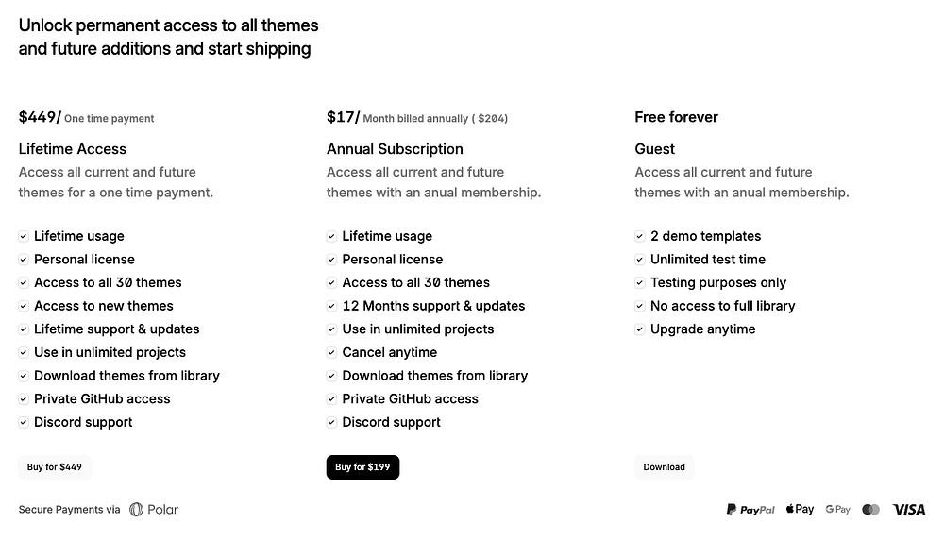Click the Mastercard logo
Viewport: 944px width, 540px height.
(870, 510)
